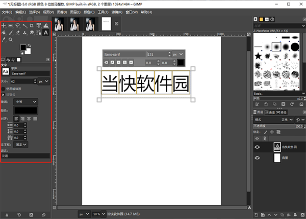Click the Aa font preview button
The width and height of the screenshot is (306, 219).
(6, 72)
